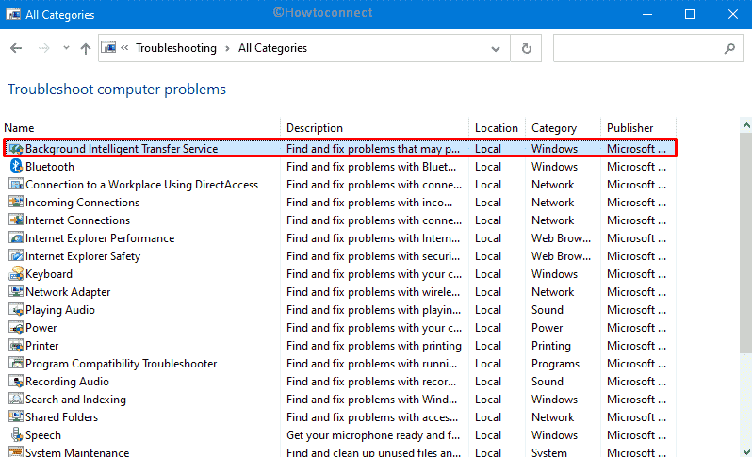Click the Programs category cell
This screenshot has width=752, height=457.
click(555, 364)
